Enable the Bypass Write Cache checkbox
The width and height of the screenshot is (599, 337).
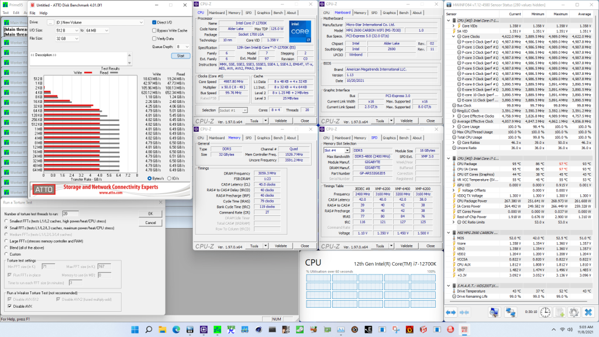[154, 31]
